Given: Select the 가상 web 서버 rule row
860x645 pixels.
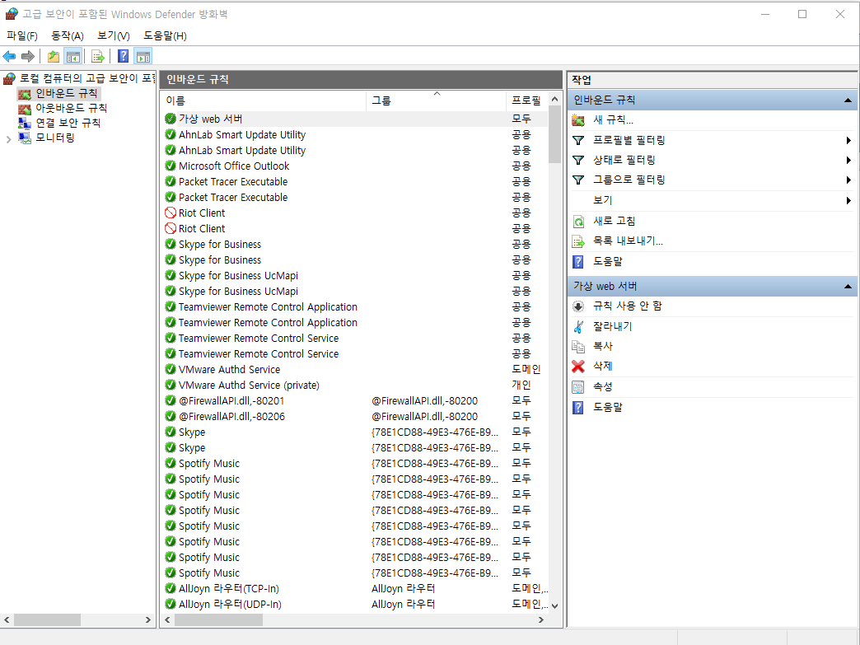Looking at the screenshot, I should click(x=355, y=119).
